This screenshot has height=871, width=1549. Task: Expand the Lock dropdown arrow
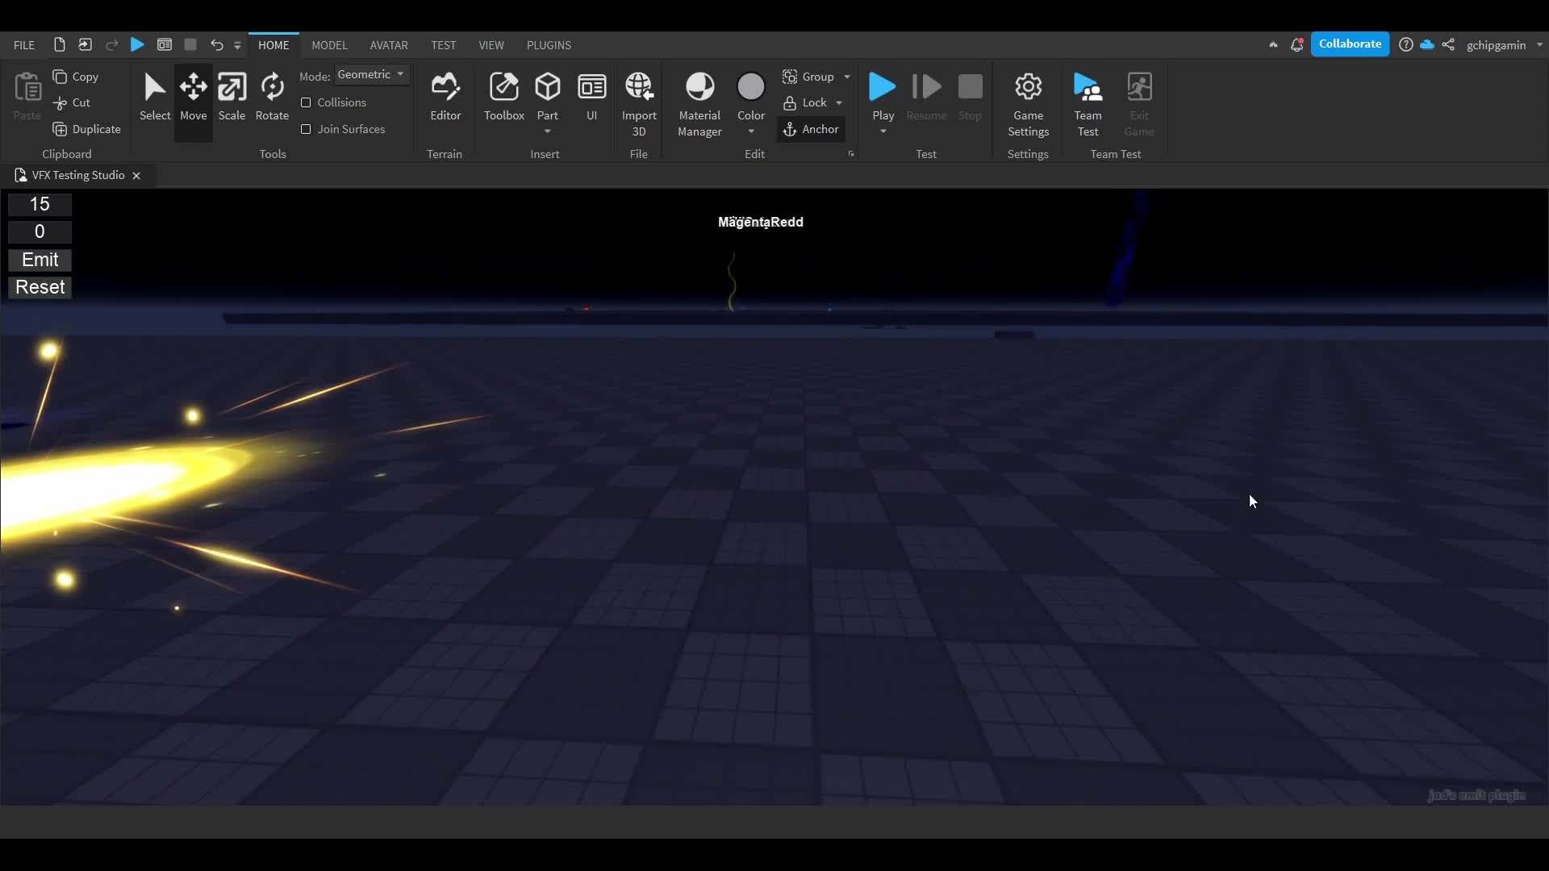pos(839,102)
